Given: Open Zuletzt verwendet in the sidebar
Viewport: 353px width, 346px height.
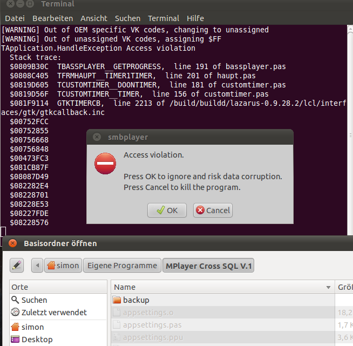Looking at the screenshot, I should (53, 313).
